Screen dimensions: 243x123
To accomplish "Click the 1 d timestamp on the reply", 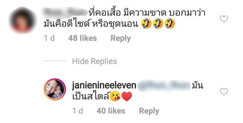I will tap(78, 111).
